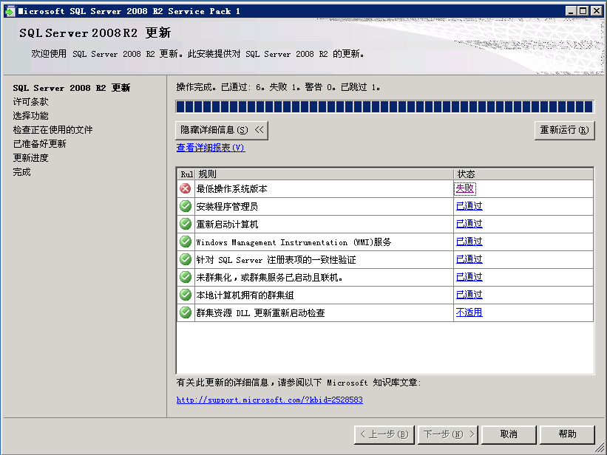Close the SQL Server setup window
The image size is (607, 455).
point(597,11)
